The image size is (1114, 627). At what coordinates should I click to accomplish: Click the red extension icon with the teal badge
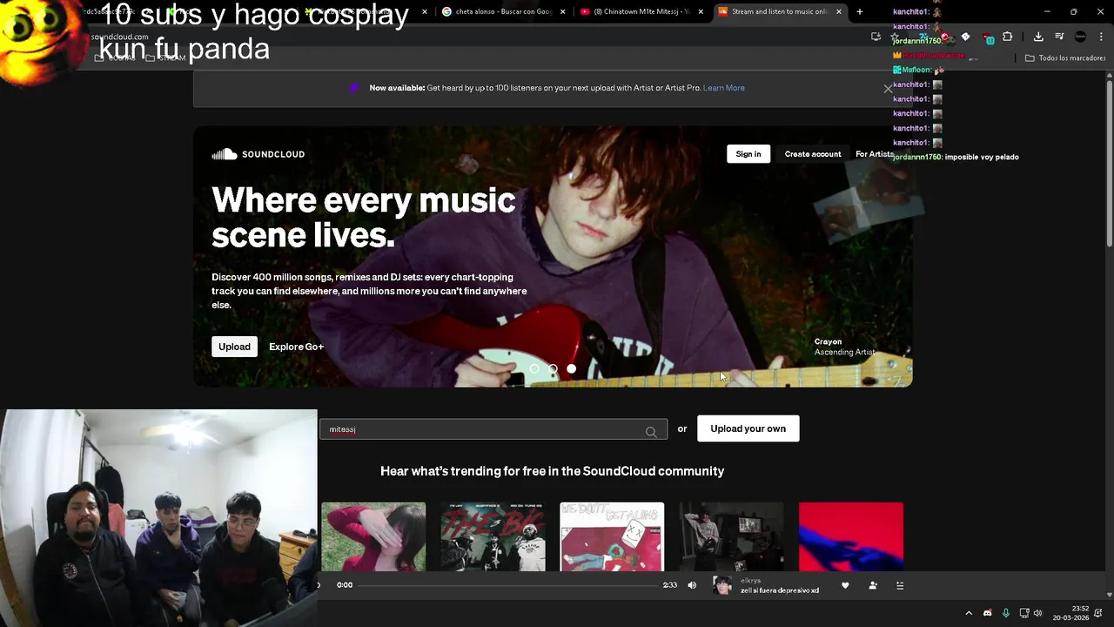click(988, 37)
